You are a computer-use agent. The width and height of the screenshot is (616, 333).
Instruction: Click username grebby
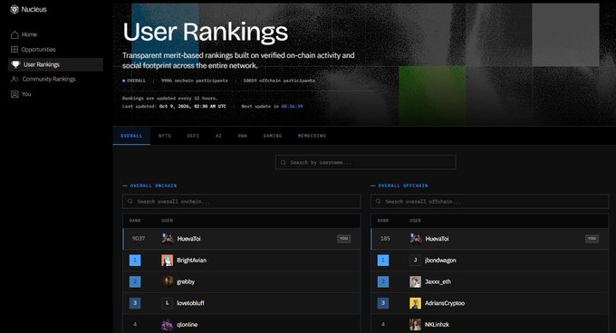[x=186, y=281]
